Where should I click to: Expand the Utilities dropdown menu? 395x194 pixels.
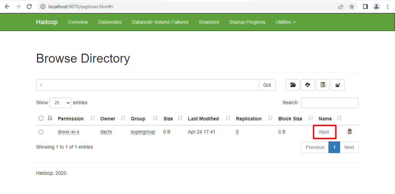coord(286,22)
